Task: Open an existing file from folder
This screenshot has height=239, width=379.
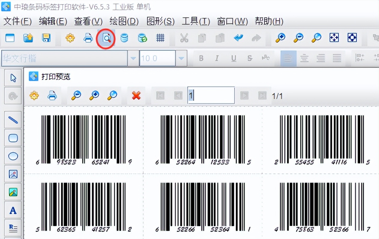Action: [x=28, y=38]
